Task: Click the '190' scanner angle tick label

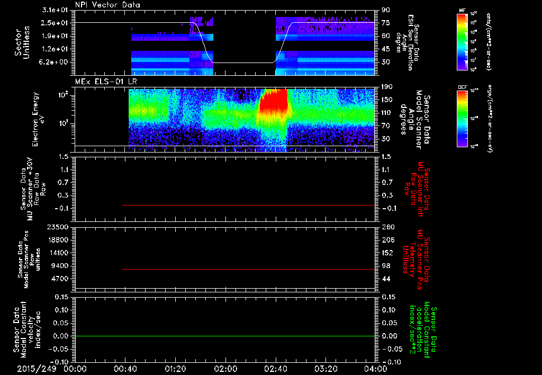Action: (387, 87)
